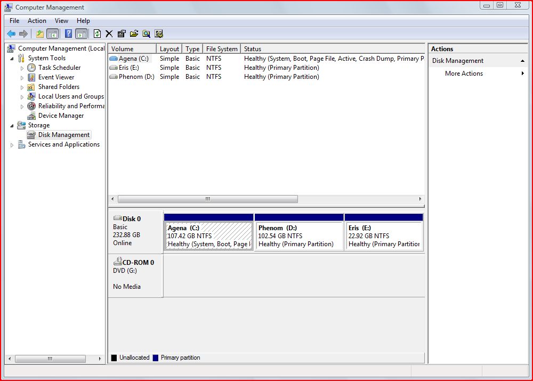Viewport: 533px width, 381px height.
Task: Toggle the Show/Hide Action Pane button
Action: (81, 34)
